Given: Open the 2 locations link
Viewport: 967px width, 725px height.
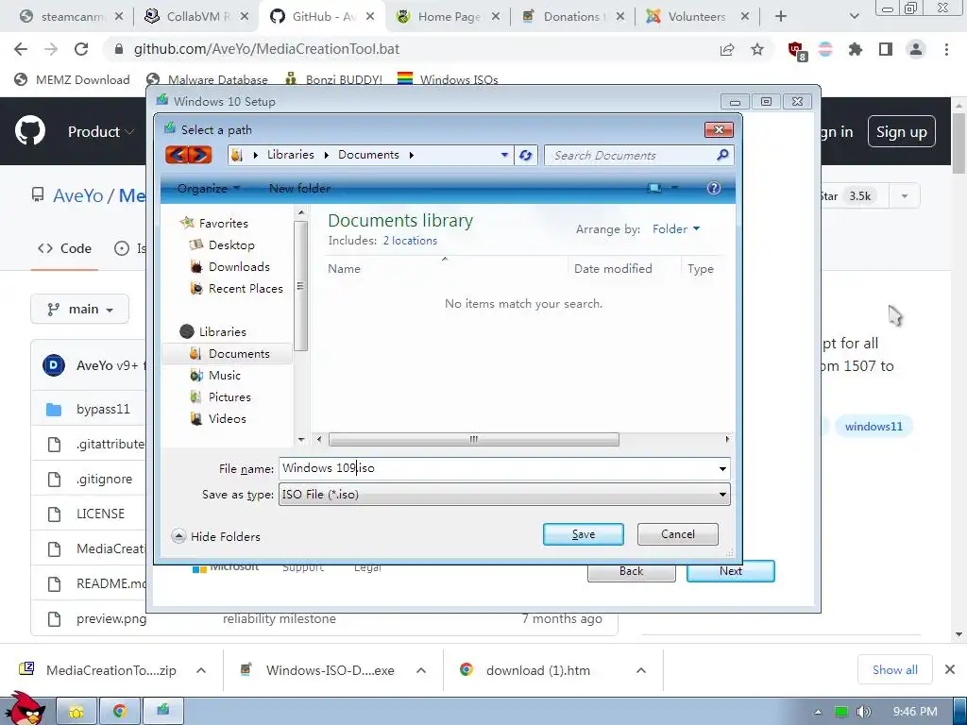Looking at the screenshot, I should [x=410, y=241].
